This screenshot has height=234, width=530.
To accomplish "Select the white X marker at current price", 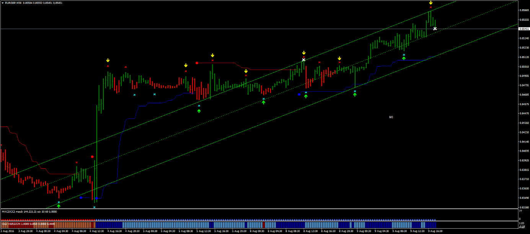I will pyautogui.click(x=435, y=29).
